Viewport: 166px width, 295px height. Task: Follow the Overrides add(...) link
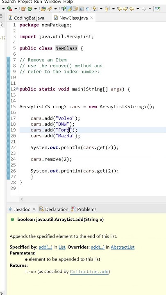point(98,247)
